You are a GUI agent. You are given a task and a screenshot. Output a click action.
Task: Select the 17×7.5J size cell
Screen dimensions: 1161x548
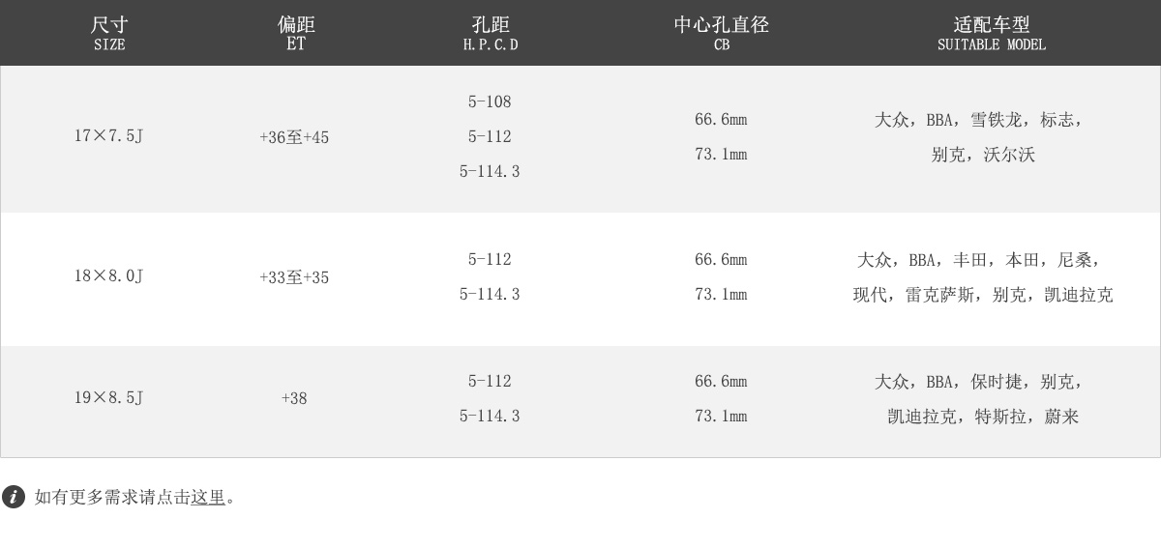click(x=109, y=135)
